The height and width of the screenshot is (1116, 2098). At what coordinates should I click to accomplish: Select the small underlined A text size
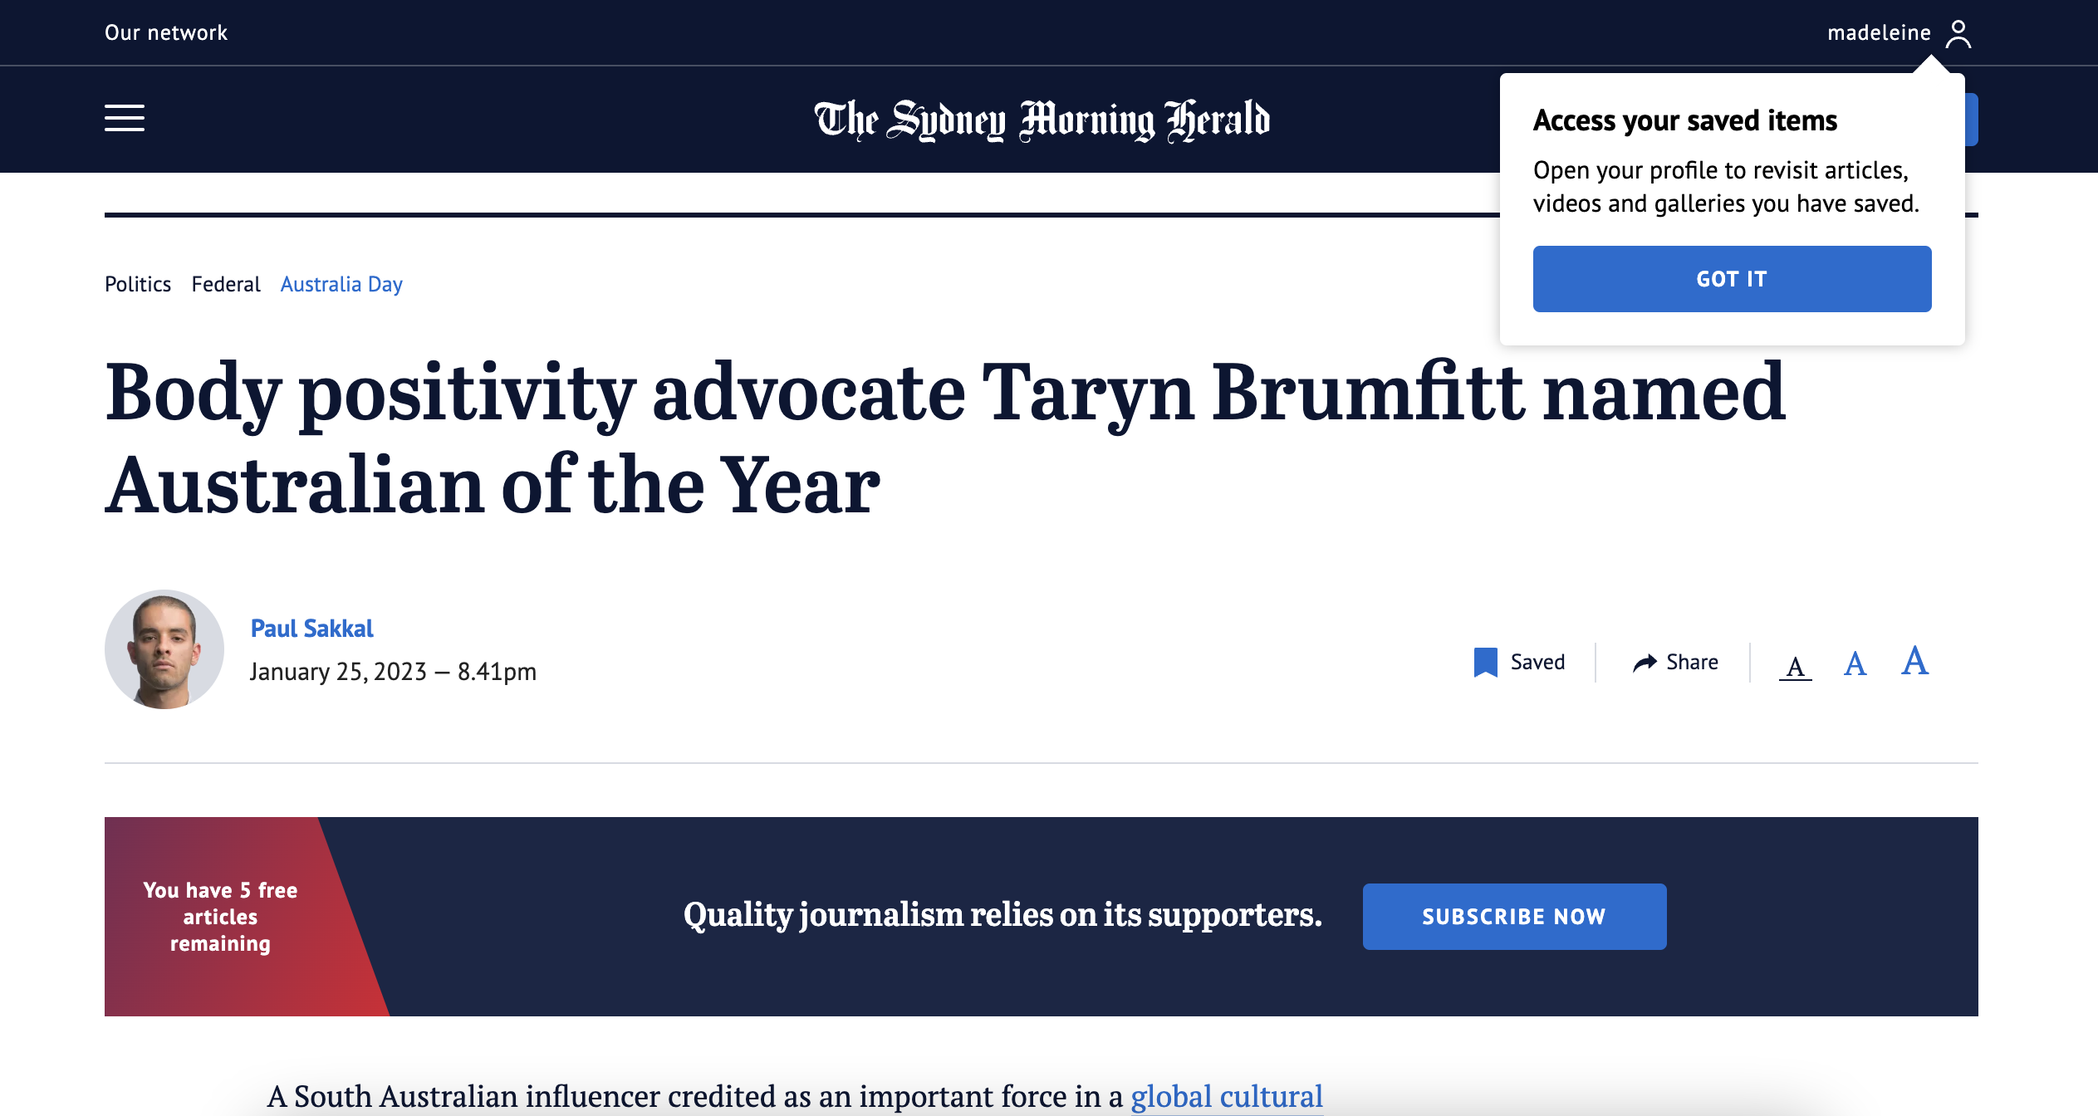pos(1796,664)
